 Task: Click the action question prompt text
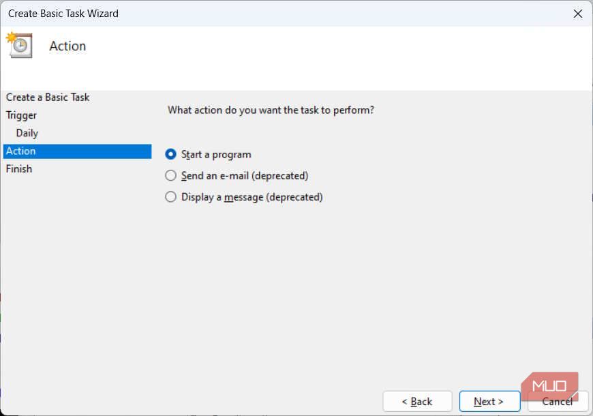[270, 110]
